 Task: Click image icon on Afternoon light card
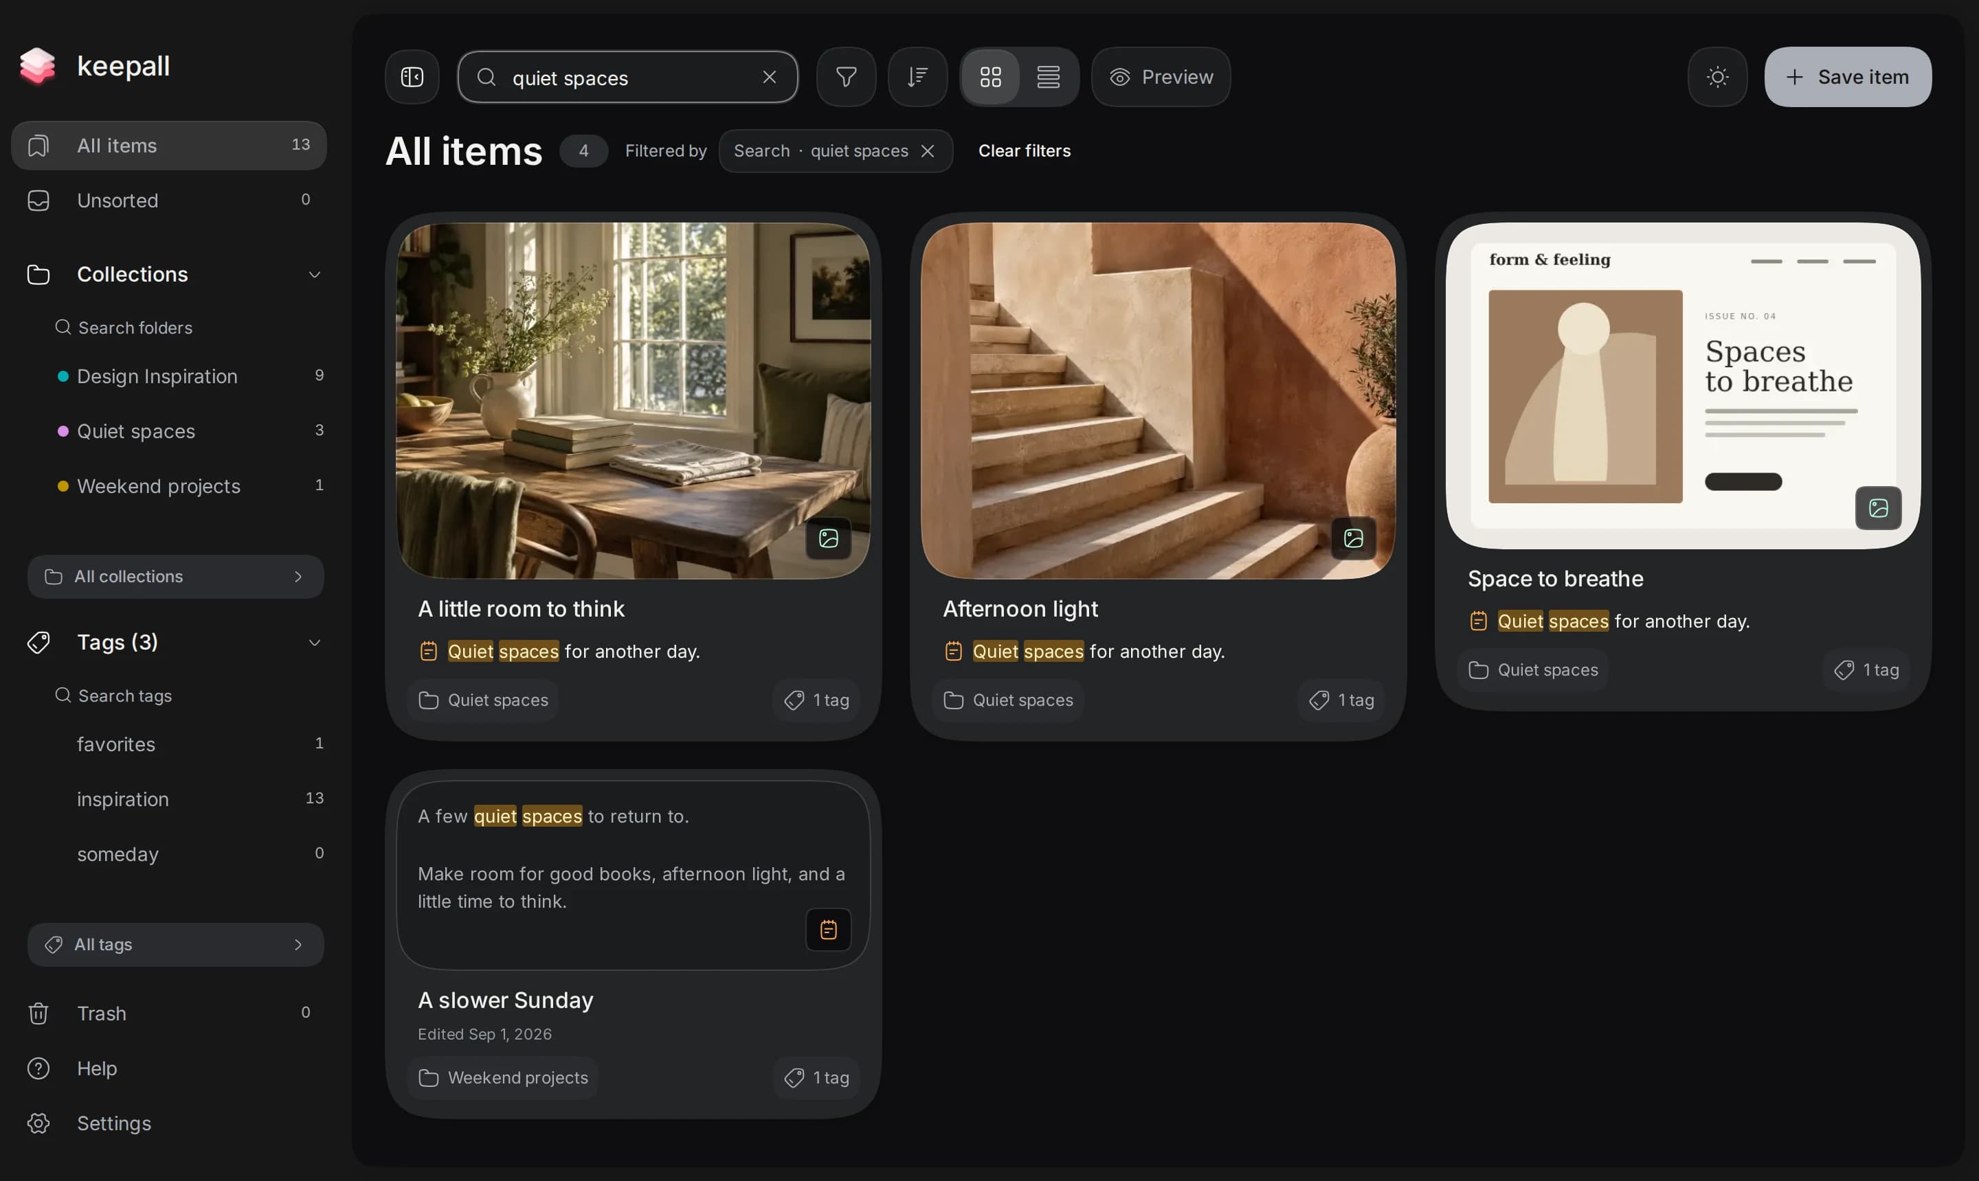tap(1353, 539)
